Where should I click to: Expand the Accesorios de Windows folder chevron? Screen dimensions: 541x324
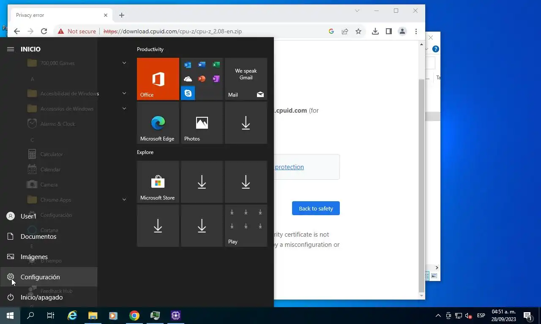(124, 108)
